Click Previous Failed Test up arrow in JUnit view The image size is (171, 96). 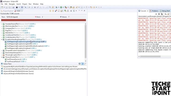point(53,11)
